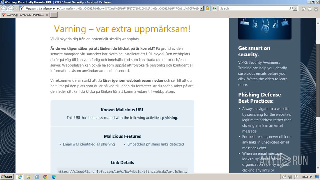This screenshot has width=320, height=180.
Task: Open the Windows Start button
Action: 7,176
